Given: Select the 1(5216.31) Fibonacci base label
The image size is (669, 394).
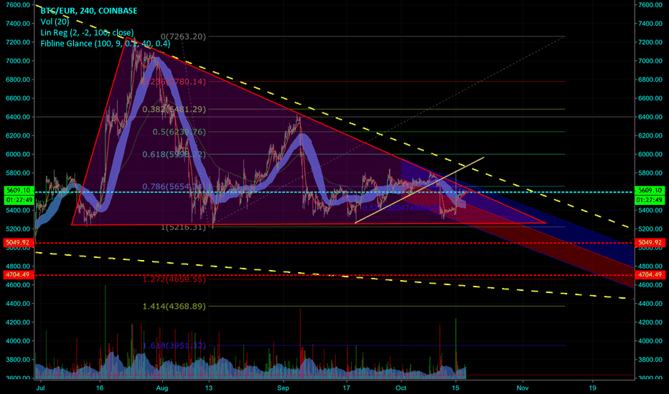Looking at the screenshot, I should (183, 228).
